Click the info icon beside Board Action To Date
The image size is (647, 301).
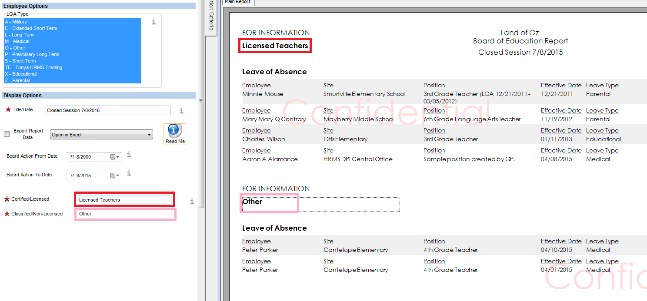pos(129,173)
